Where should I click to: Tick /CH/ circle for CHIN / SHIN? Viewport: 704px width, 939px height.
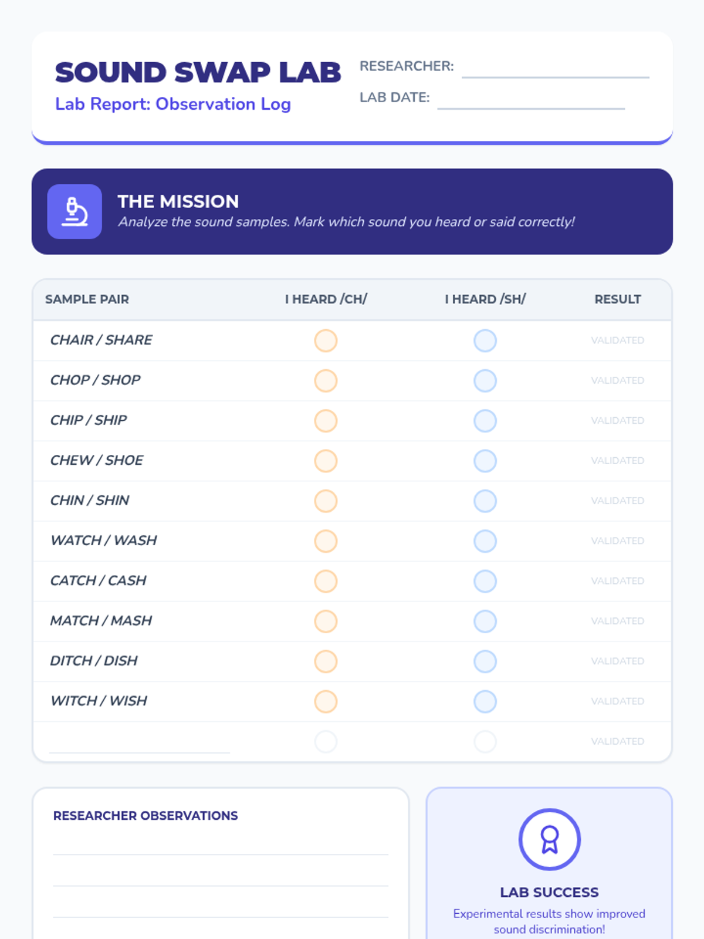point(326,501)
